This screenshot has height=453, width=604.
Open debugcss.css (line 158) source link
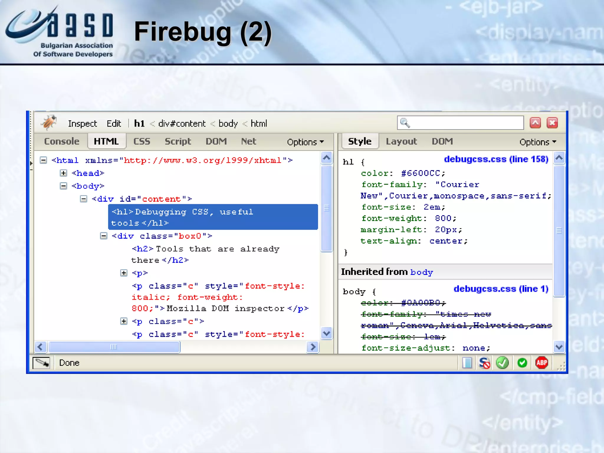click(496, 159)
